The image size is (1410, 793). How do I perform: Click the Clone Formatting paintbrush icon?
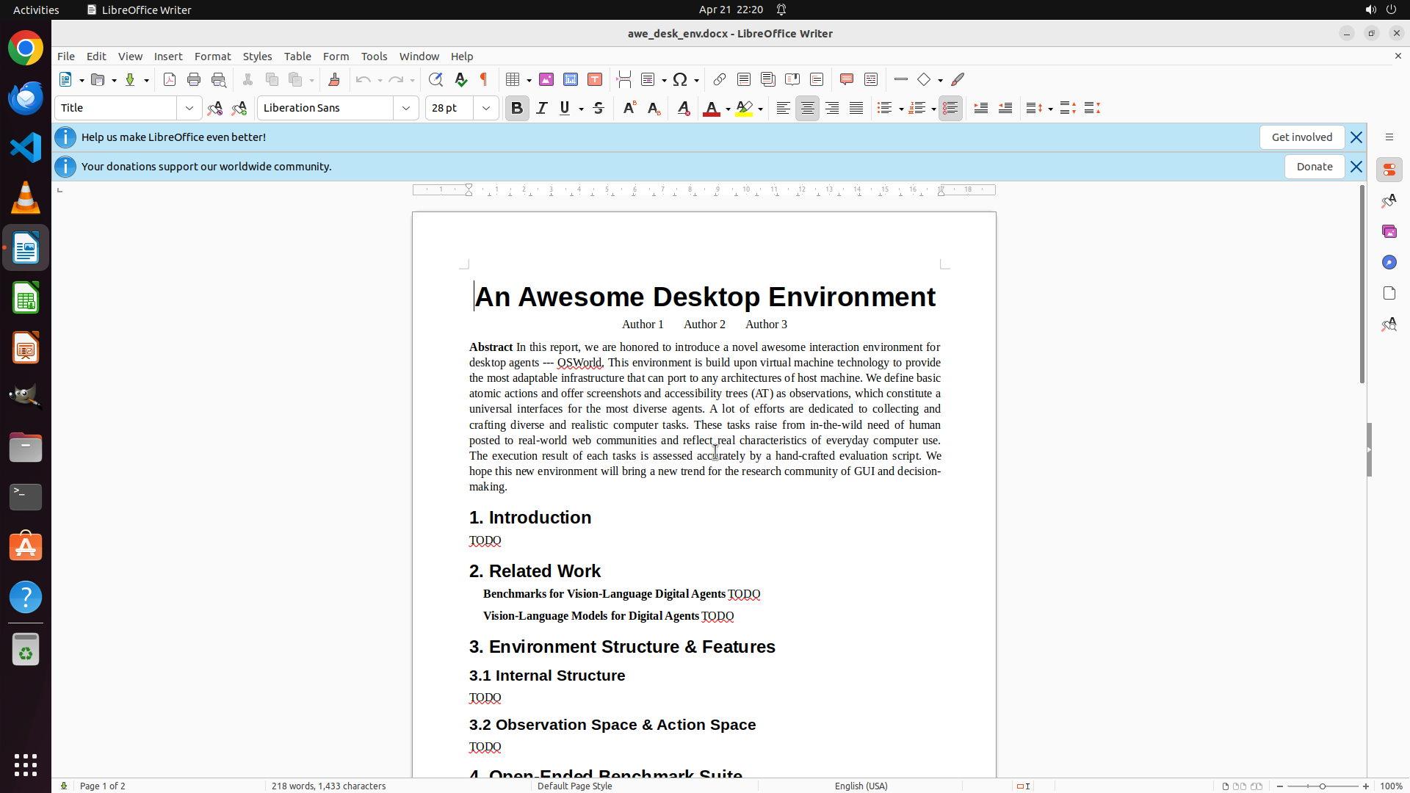tap(334, 79)
